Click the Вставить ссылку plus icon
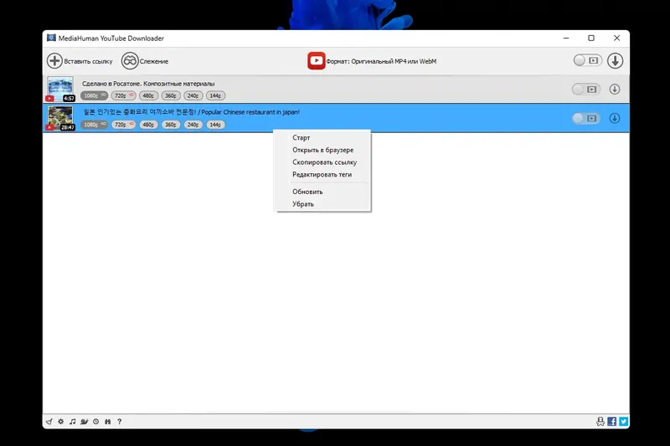The width and height of the screenshot is (670, 446). (54, 61)
